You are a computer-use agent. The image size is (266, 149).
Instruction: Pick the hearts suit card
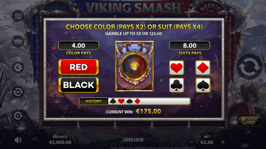click(x=176, y=68)
